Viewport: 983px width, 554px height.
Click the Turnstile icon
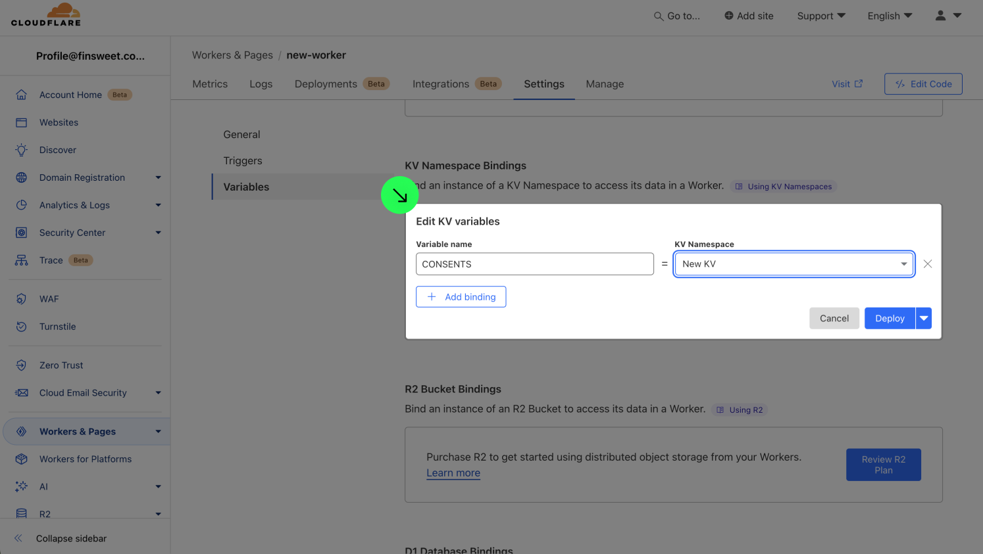[x=22, y=327]
